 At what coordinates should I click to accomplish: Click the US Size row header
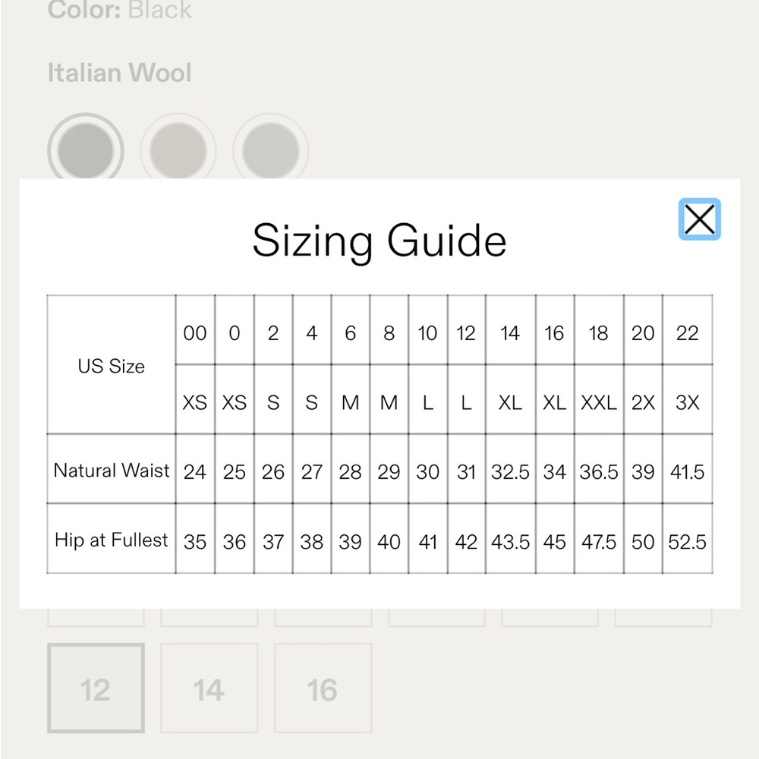[x=112, y=365]
